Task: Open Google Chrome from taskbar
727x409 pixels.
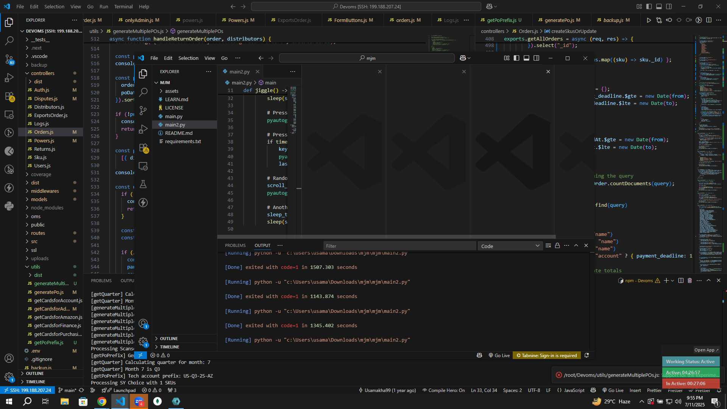Action: click(x=101, y=401)
